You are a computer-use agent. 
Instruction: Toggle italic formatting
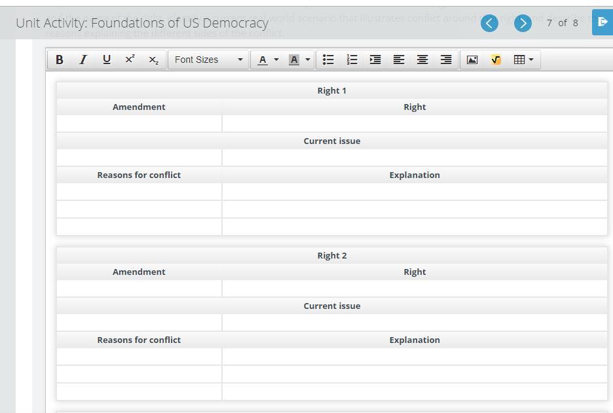(x=83, y=60)
